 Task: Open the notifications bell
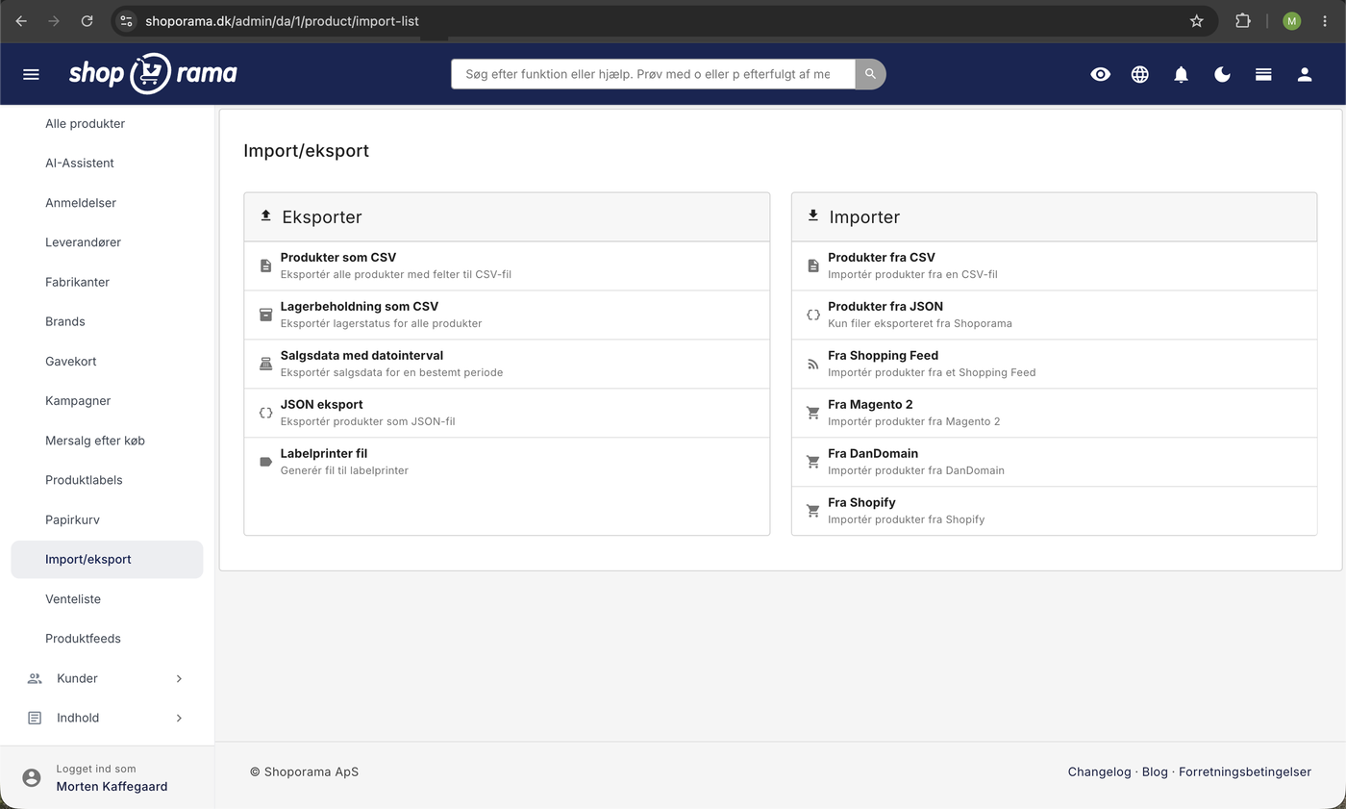coord(1182,74)
